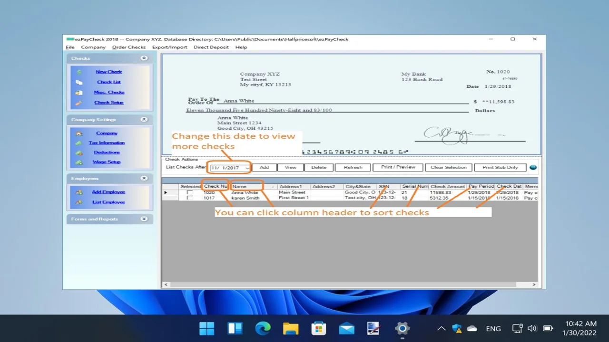Click the icon beside Deductions
This screenshot has height=342, width=609.
point(79,152)
